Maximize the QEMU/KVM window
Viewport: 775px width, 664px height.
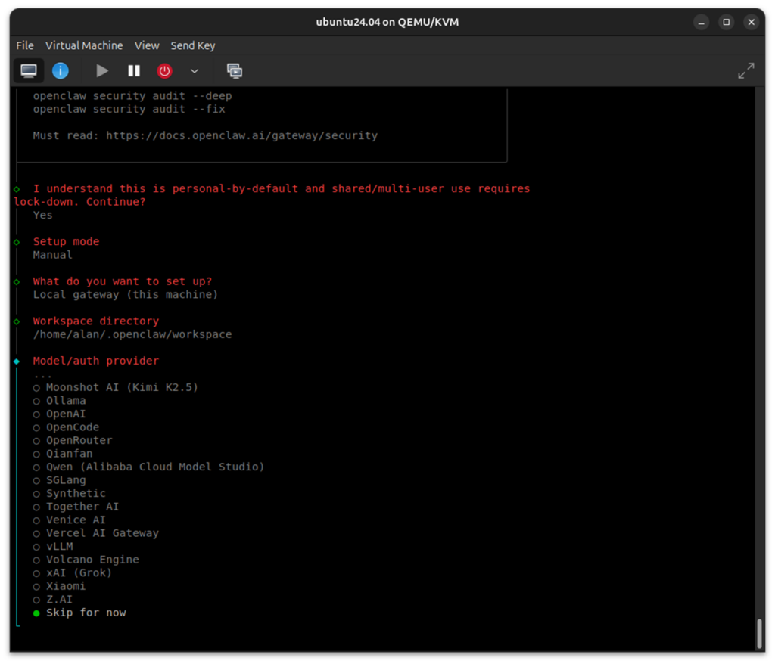point(726,22)
